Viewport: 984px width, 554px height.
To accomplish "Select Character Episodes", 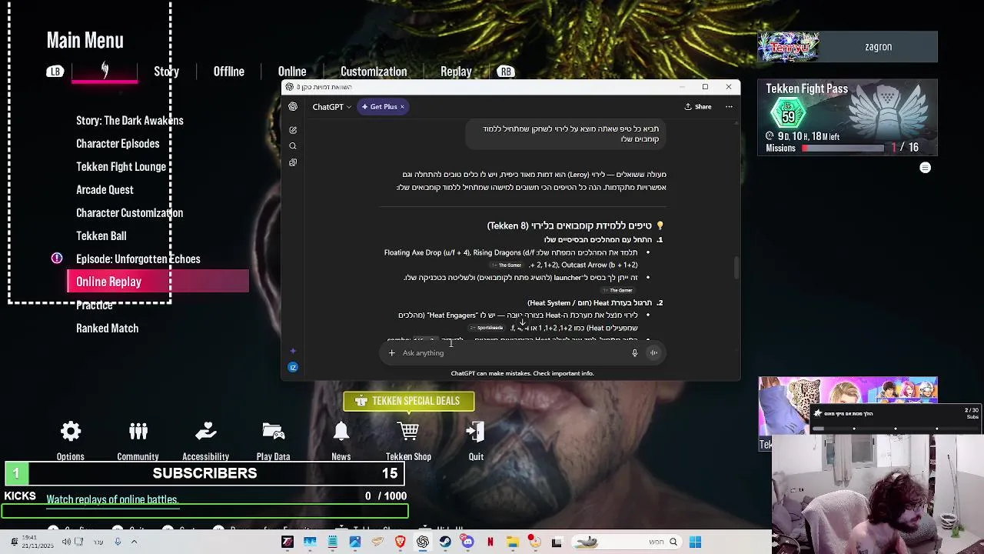I will 118,144.
